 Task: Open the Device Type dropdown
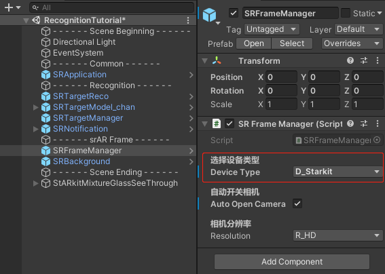[337, 172]
